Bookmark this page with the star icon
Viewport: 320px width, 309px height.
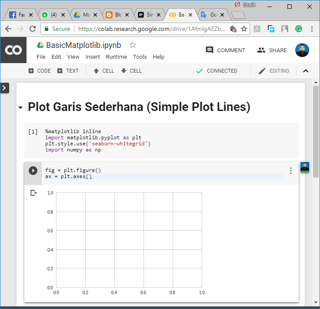click(244, 29)
